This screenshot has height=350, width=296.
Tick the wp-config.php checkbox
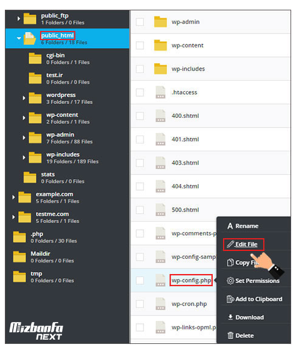click(x=140, y=280)
